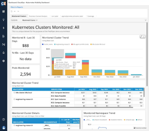Click the compute-app legend entry
This screenshot has width=149, height=131.
click(129, 120)
